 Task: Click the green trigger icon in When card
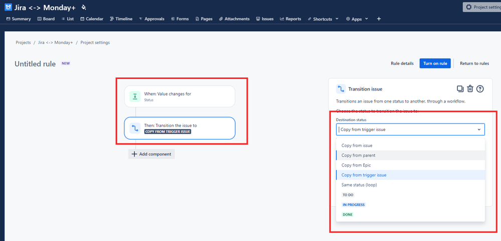[x=135, y=96]
